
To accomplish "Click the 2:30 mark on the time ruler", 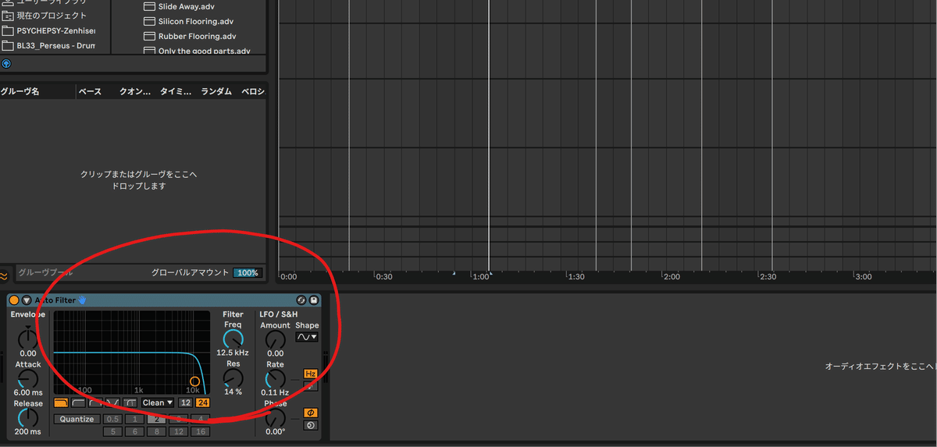I will point(768,277).
